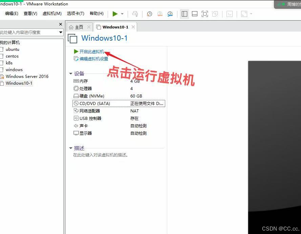Click the green play icon beside 开启此虚拟机
The width and height of the screenshot is (301, 234).
76,51
